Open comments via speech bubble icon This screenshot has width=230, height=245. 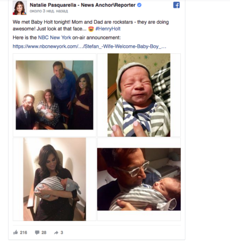click(x=37, y=232)
